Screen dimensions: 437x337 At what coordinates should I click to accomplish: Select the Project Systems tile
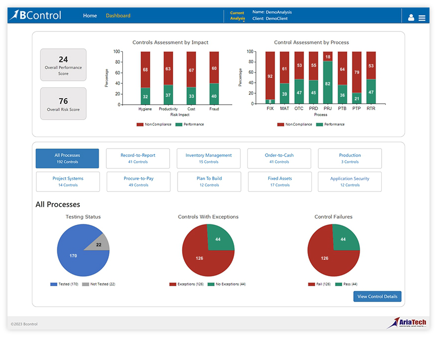tap(68, 181)
